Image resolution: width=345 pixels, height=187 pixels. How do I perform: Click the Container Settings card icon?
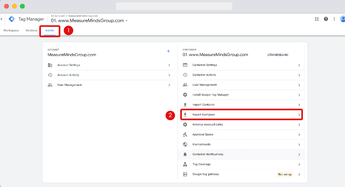185,65
